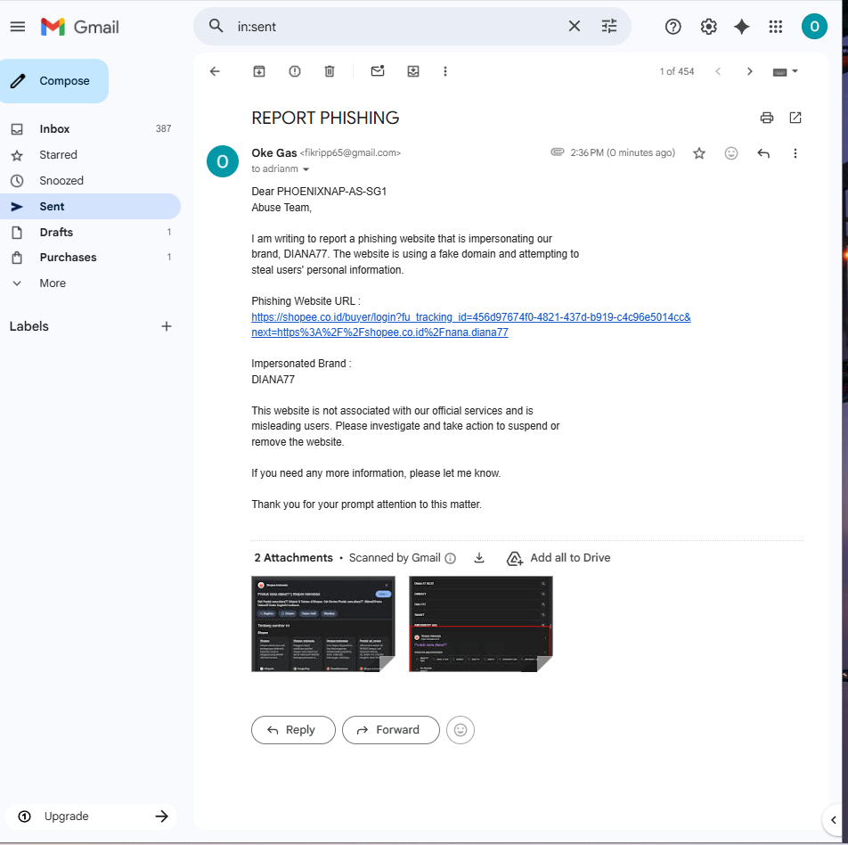Click the Gmail logo

pyautogui.click(x=80, y=27)
